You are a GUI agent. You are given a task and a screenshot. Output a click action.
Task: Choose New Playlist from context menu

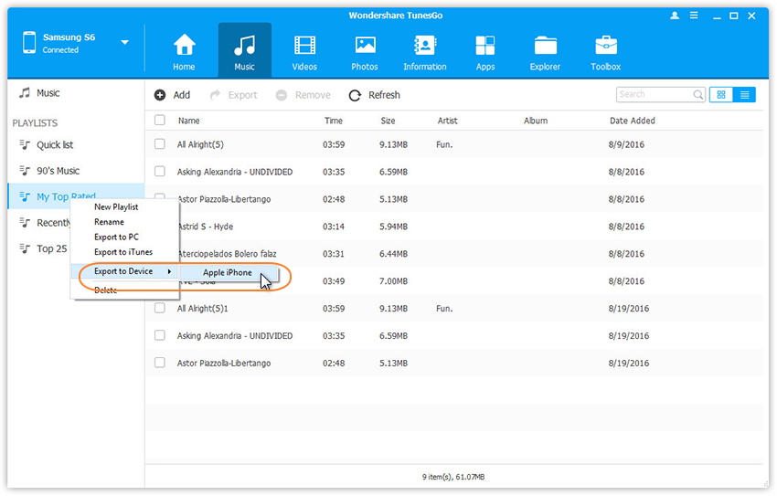[x=116, y=207]
